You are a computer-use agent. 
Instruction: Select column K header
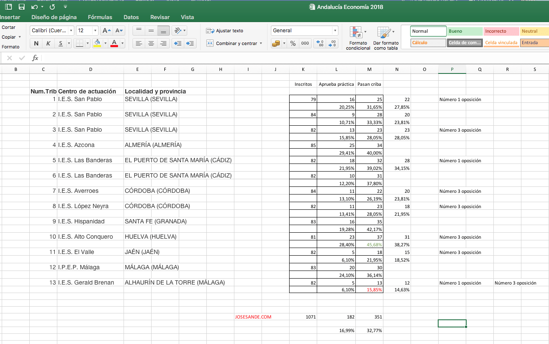click(x=303, y=69)
